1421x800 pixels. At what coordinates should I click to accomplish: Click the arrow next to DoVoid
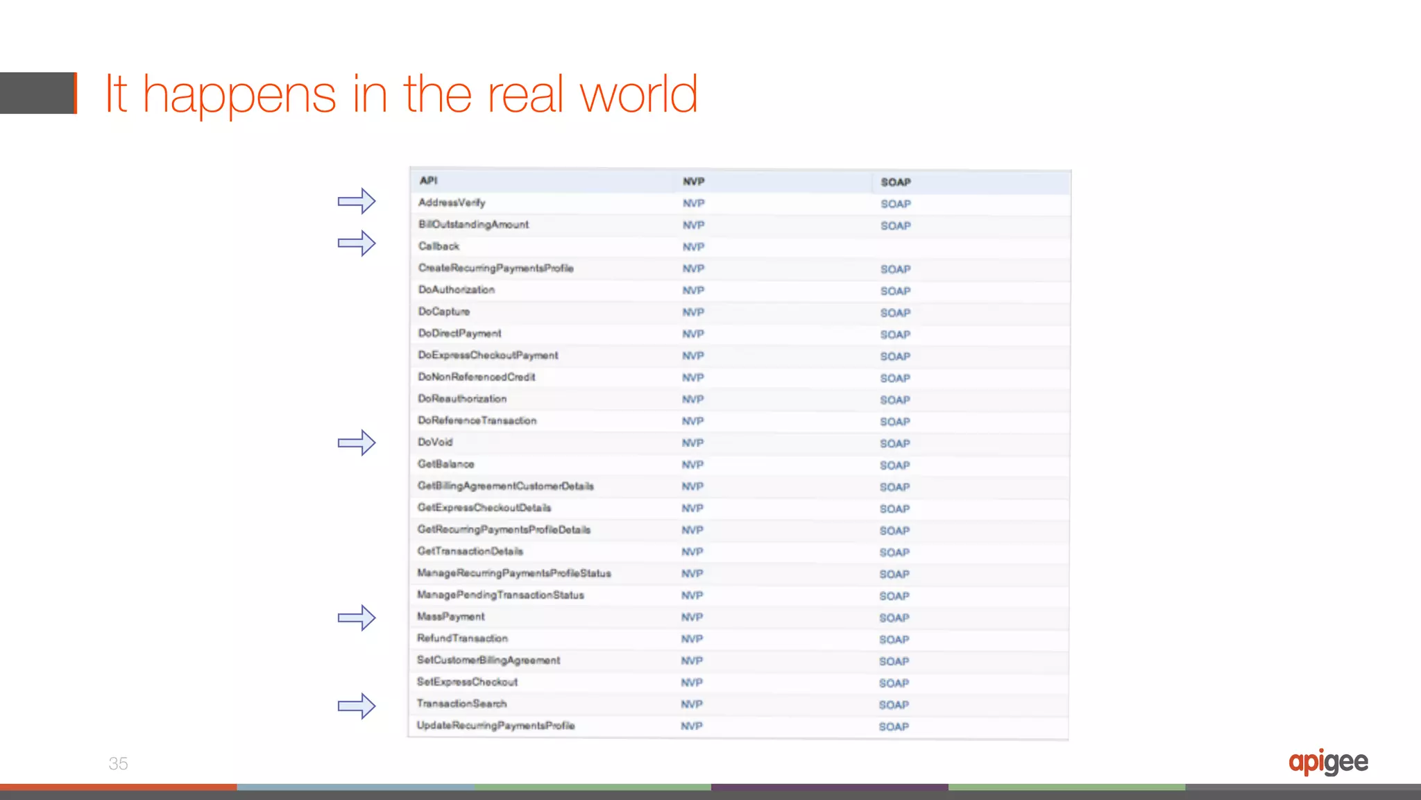pos(357,443)
